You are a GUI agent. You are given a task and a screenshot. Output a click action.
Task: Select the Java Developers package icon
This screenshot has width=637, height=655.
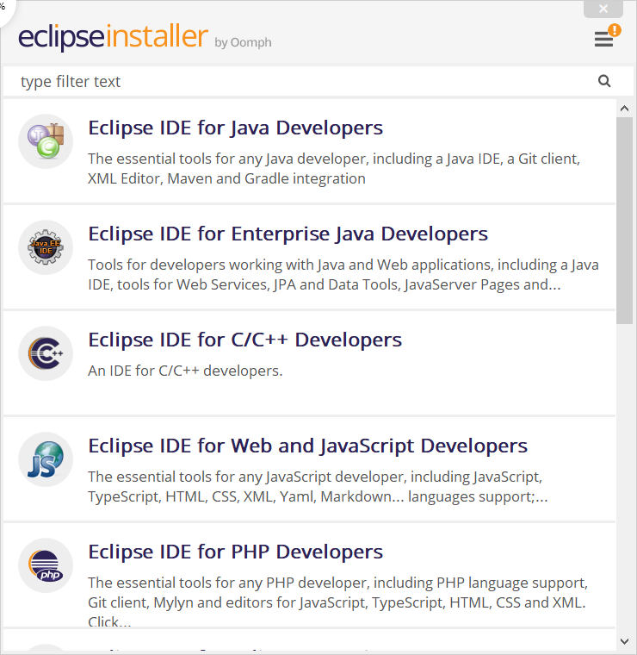(46, 141)
